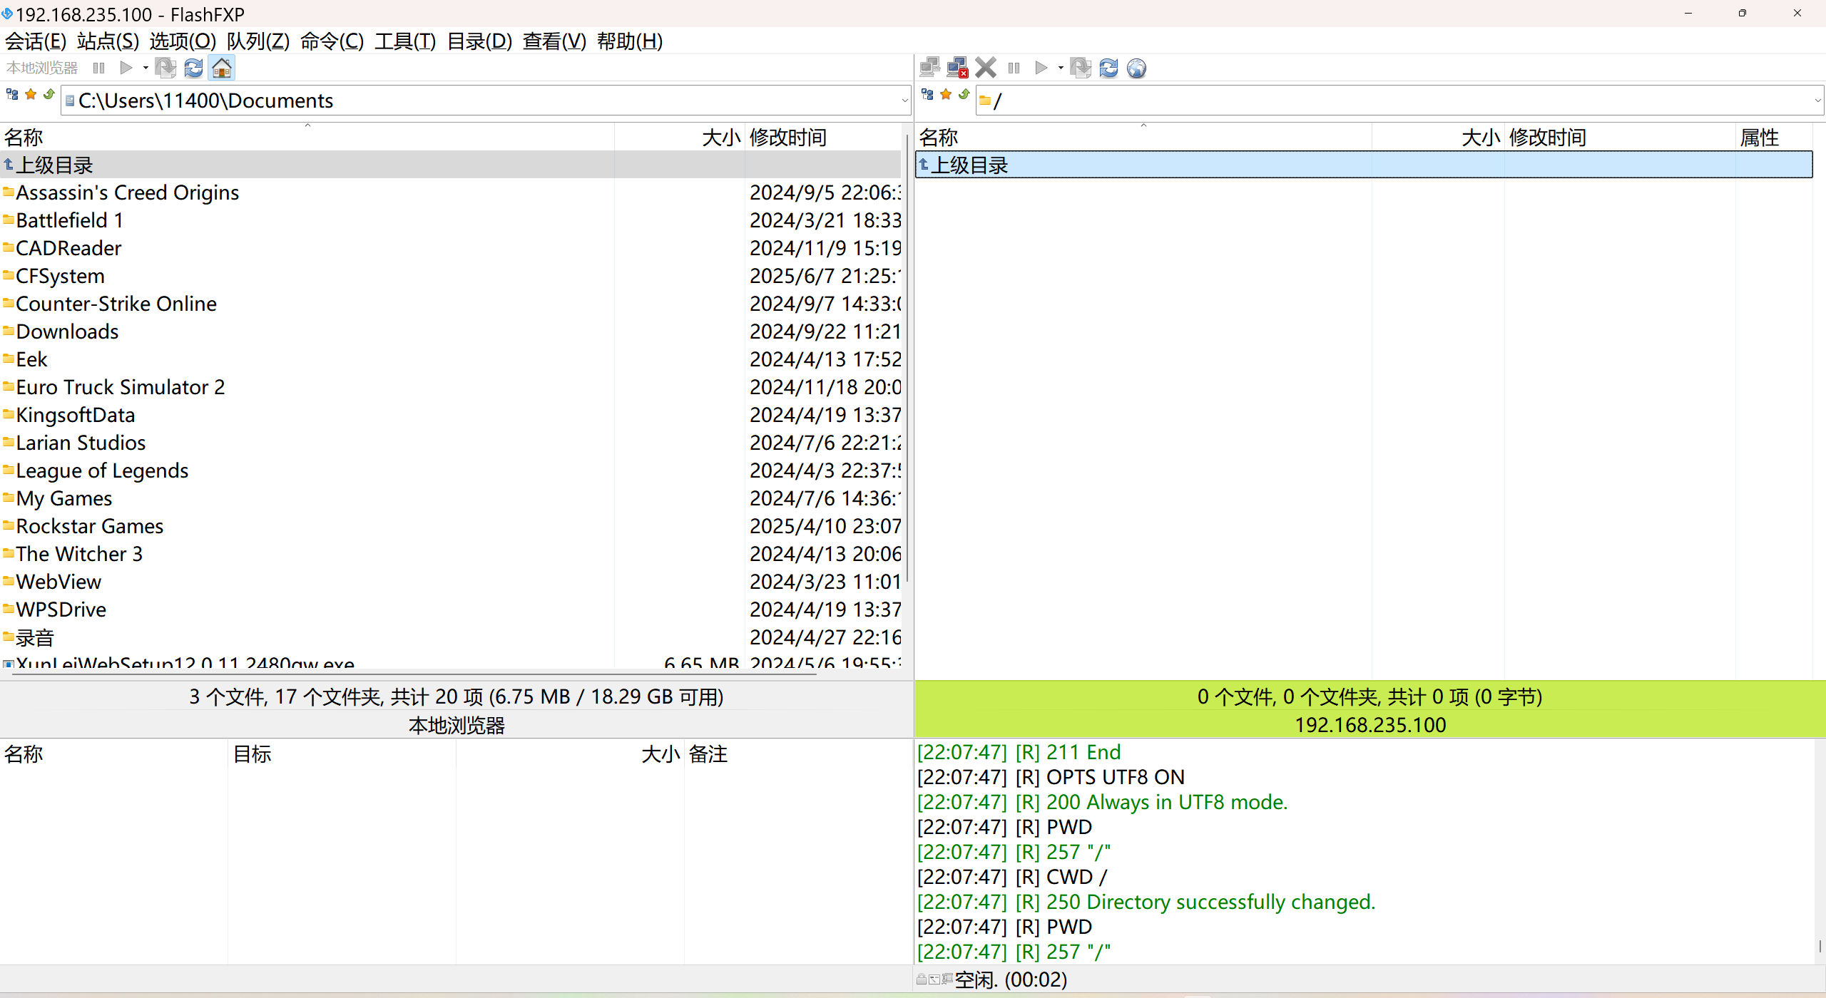The height and width of the screenshot is (998, 1826).
Task: Refresh the local browser pane
Action: tap(193, 68)
